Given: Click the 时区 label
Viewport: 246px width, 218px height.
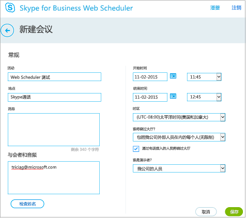Looking at the screenshot, I should (x=136, y=108).
